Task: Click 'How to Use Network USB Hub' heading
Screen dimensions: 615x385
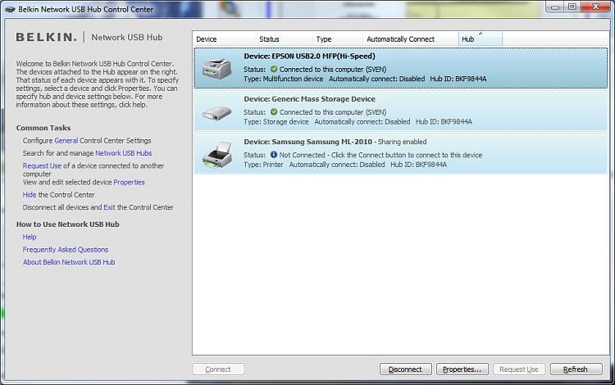Action: 68,224
